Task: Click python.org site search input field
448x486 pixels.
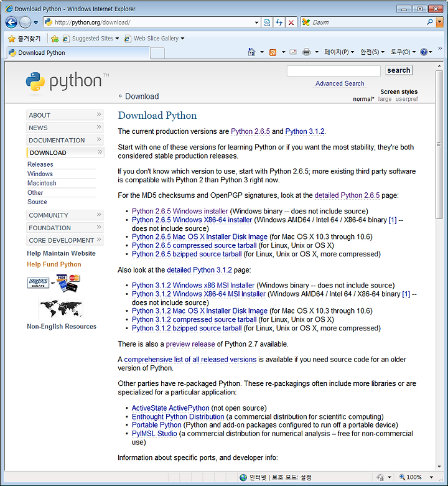Action: pos(334,71)
